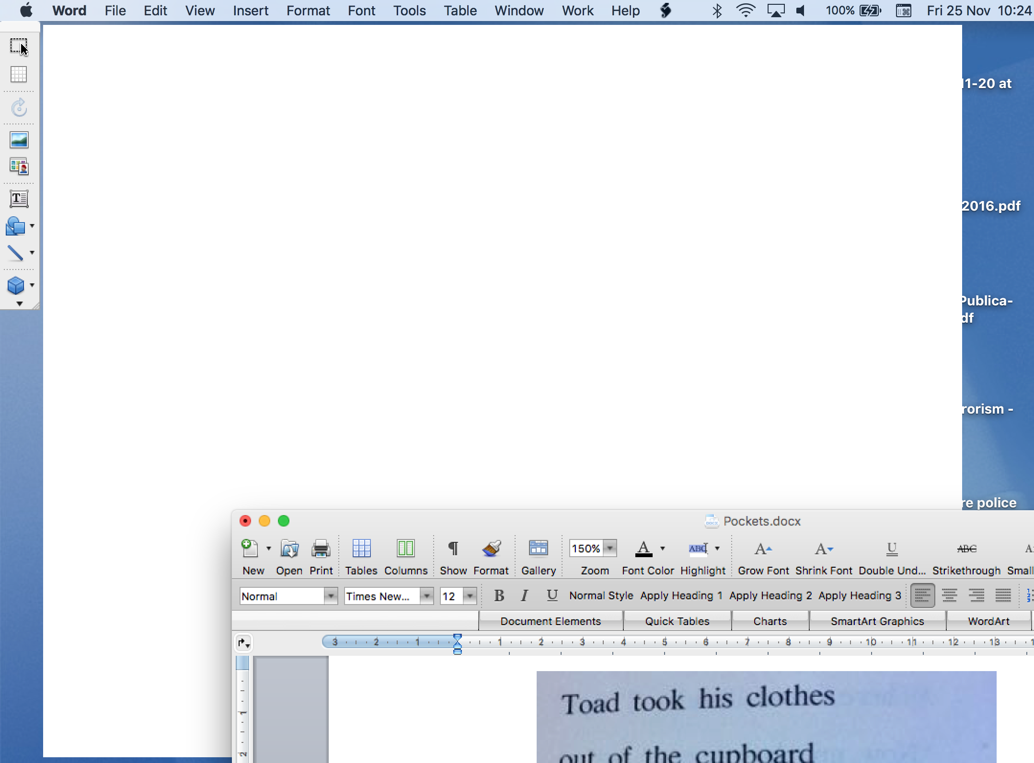The width and height of the screenshot is (1034, 763).
Task: Click the Print icon
Action: [x=321, y=549]
